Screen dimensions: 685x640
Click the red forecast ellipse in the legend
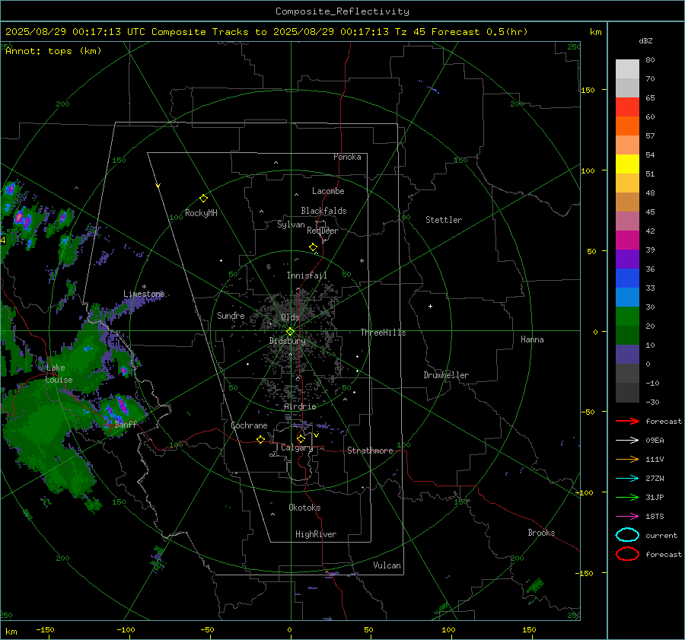[627, 554]
